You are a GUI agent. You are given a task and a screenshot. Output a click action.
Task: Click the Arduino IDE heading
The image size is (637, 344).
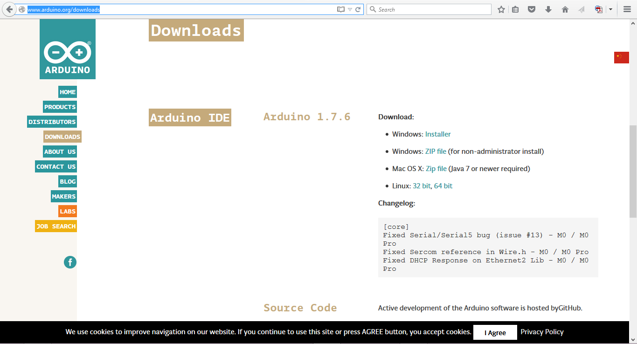coord(190,117)
